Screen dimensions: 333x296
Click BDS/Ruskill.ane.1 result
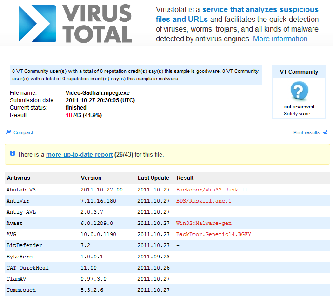point(204,201)
